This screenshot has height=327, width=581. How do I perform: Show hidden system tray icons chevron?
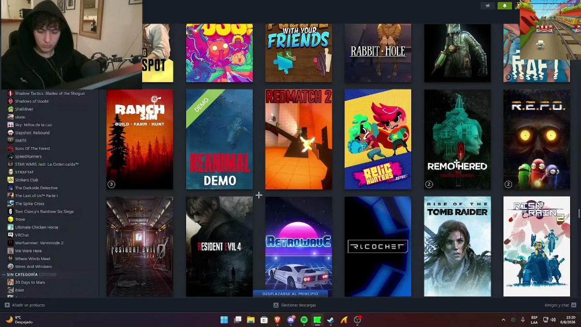(x=503, y=320)
